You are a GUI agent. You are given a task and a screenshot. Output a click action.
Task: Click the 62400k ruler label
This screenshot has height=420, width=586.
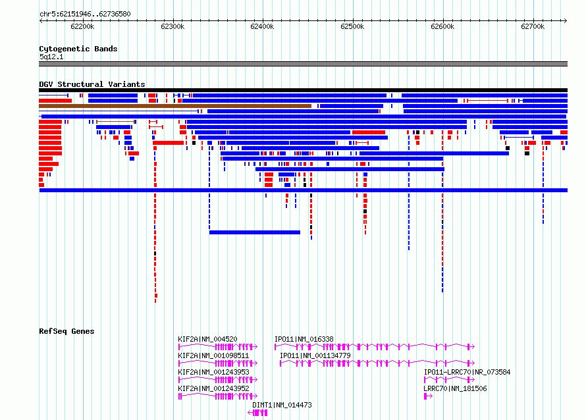pos(262,26)
